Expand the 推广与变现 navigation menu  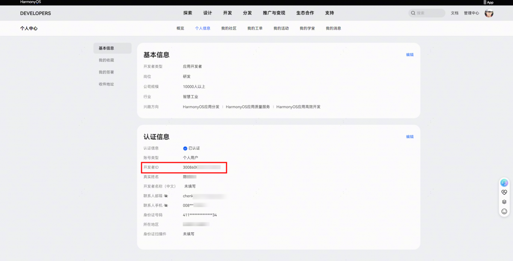(274, 13)
